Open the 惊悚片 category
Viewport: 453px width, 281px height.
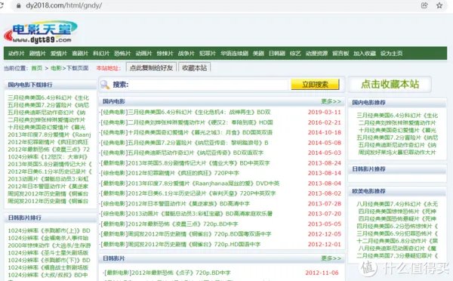point(165,54)
